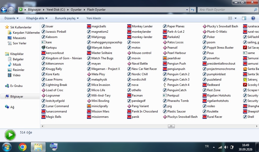This screenshot has height=152, width=259.
Task: Click the Penguin Catch 4 file icon
Action: tap(165, 85)
